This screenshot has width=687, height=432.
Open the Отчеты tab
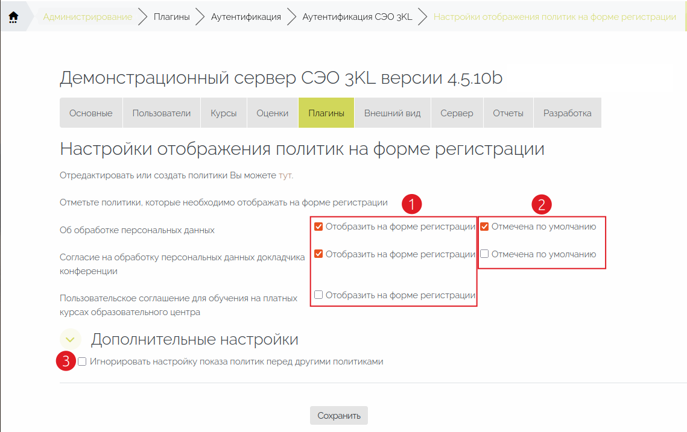(508, 113)
